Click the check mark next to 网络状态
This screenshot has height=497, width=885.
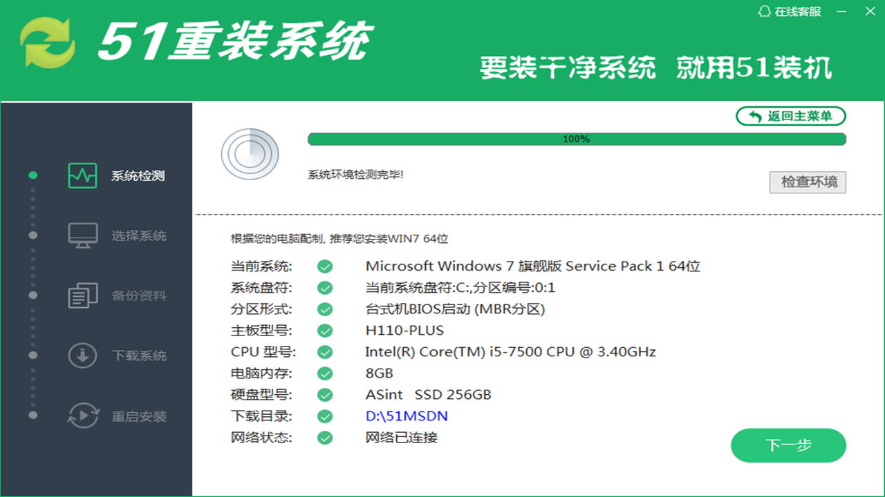click(x=324, y=438)
